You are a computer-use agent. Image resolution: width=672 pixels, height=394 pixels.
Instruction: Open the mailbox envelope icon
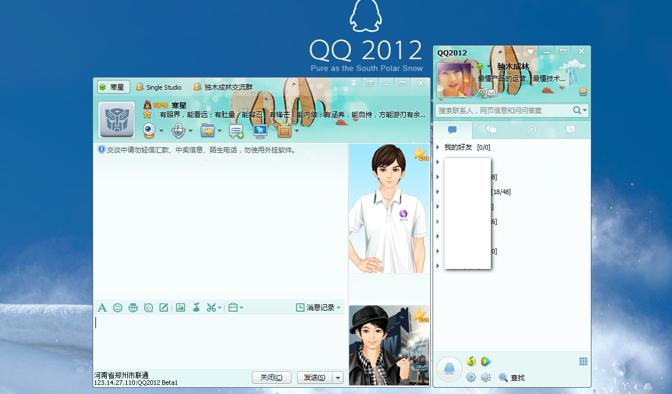[x=491, y=93]
